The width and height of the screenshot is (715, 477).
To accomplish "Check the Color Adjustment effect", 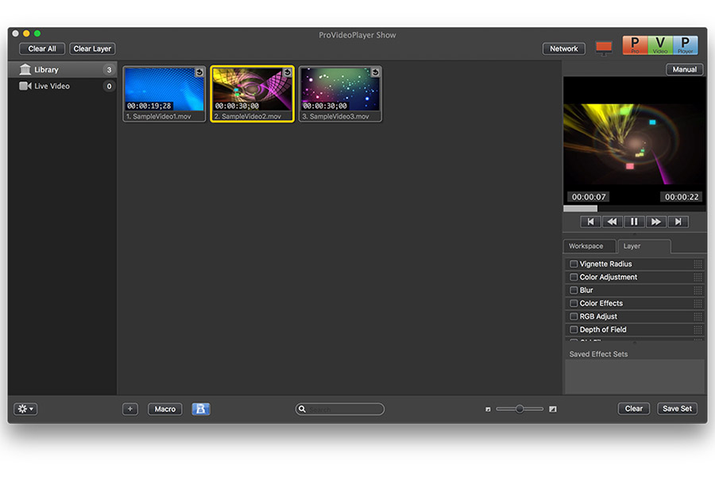I will pos(574,277).
